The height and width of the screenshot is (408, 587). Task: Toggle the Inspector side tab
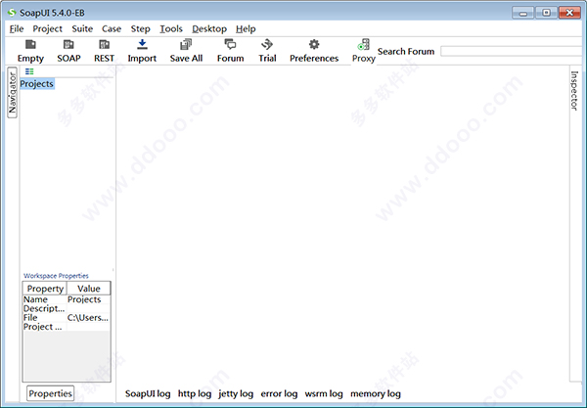click(x=574, y=91)
